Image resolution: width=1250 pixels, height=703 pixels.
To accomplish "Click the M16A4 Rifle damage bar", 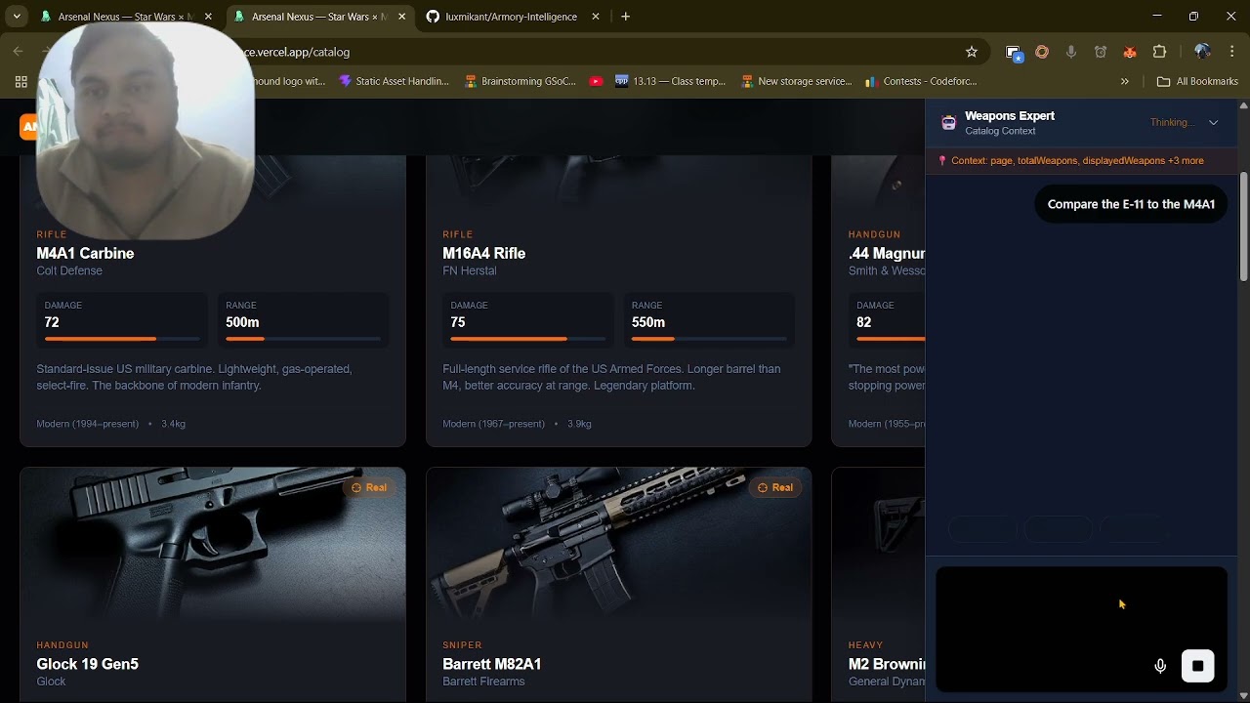I will 527,339.
